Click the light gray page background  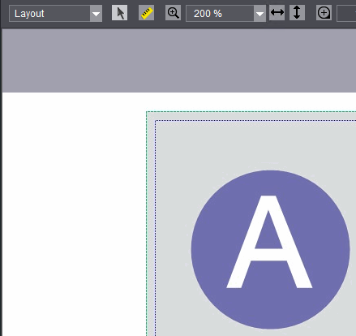173,189
